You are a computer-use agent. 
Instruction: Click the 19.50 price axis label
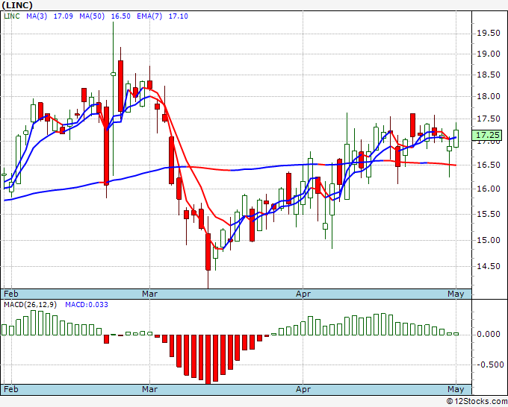[x=489, y=34]
